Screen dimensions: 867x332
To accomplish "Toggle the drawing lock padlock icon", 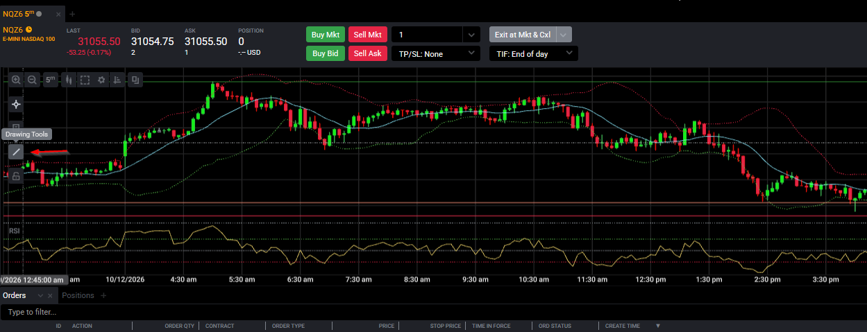I will [16, 176].
